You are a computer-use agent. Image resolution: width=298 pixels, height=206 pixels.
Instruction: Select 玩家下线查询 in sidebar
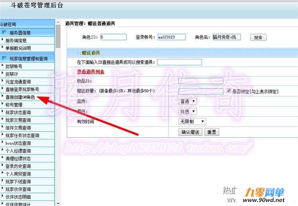coord(18,181)
